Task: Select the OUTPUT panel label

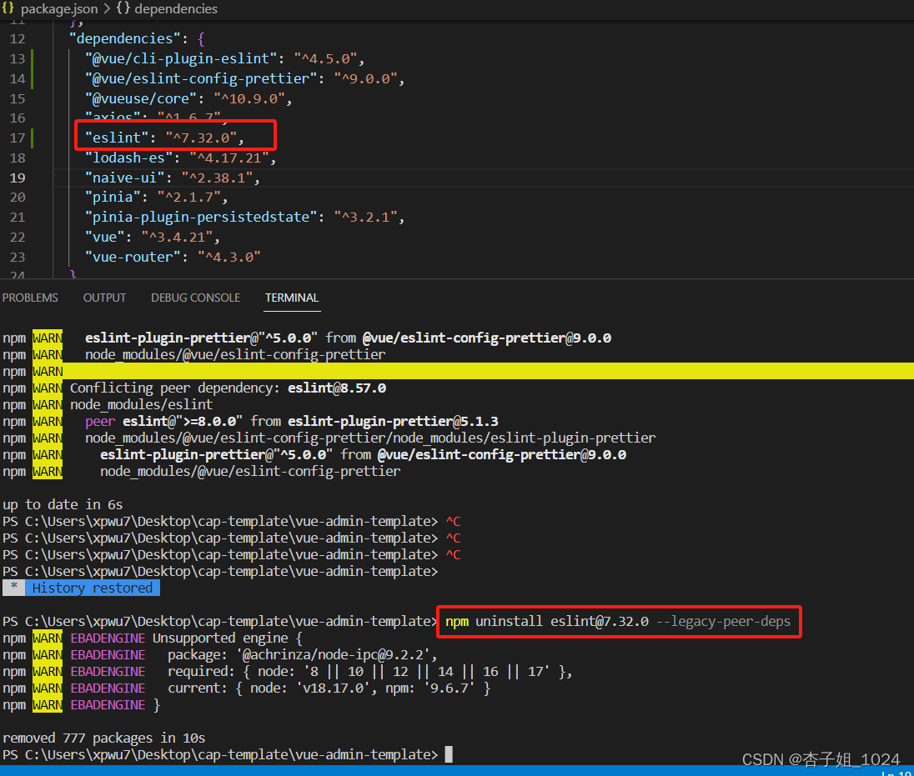Action: pos(104,298)
